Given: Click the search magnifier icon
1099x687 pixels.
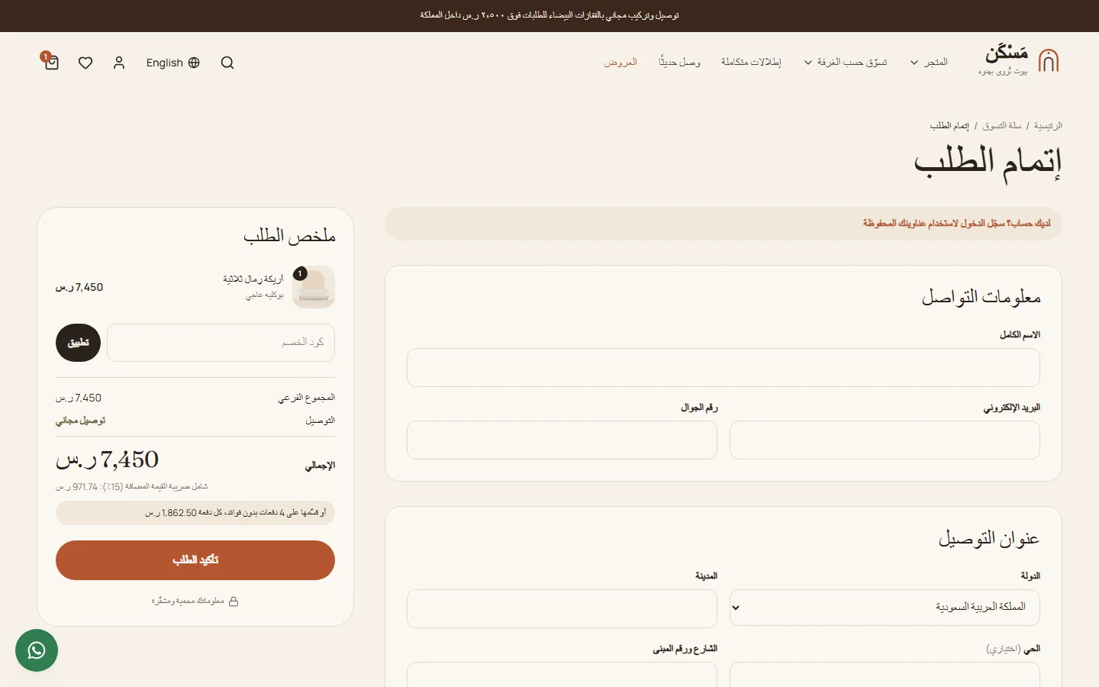Looking at the screenshot, I should [x=227, y=63].
